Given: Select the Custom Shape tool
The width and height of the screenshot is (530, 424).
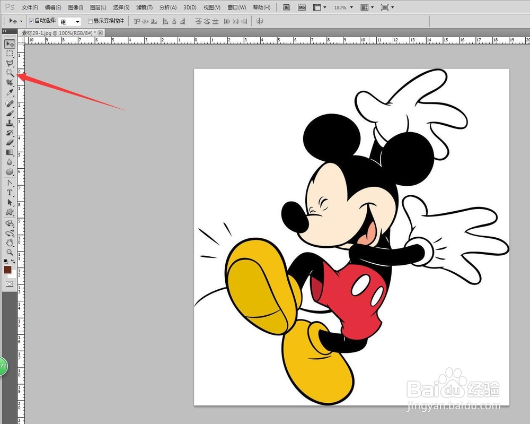Looking at the screenshot, I should (10, 212).
